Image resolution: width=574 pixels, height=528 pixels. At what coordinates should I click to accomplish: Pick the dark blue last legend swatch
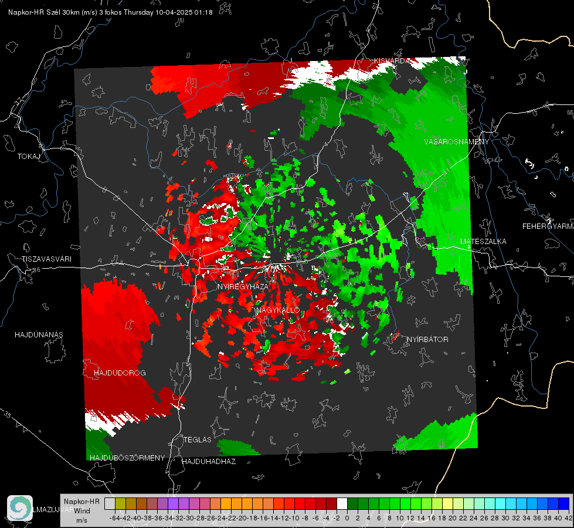coord(564,503)
